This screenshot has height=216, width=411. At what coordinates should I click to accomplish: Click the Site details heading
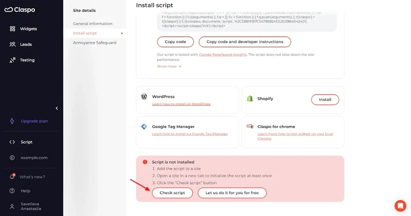tap(84, 10)
